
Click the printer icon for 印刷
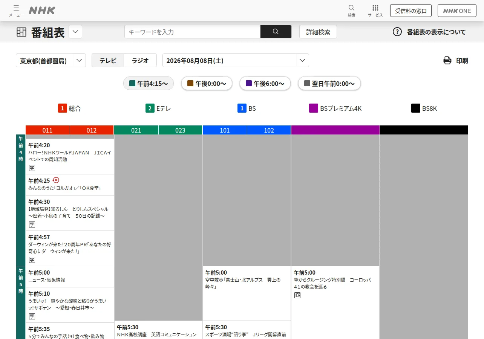[447, 60]
